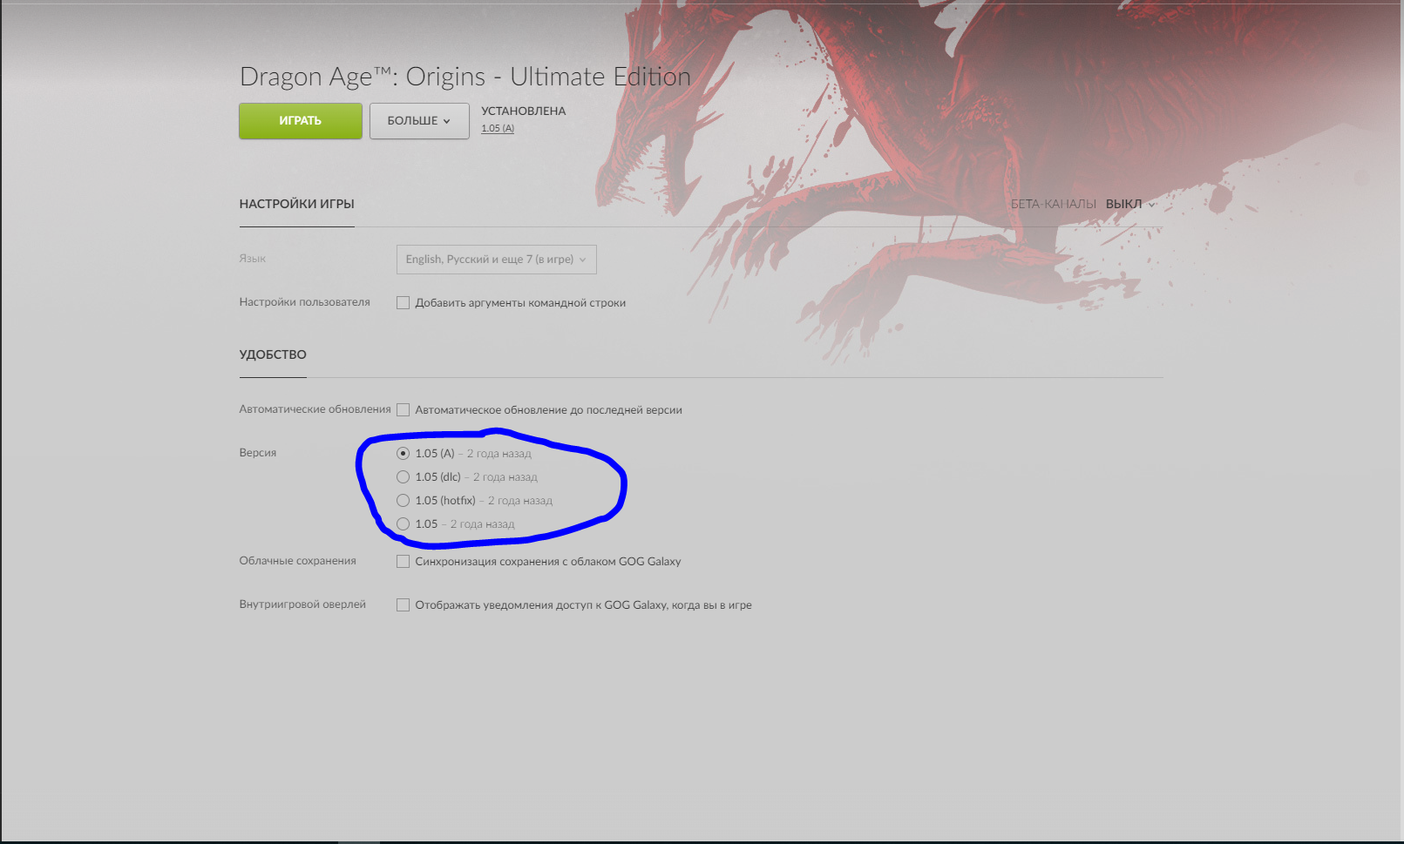Select version 1.05 (A) radio button
Image resolution: width=1404 pixels, height=844 pixels.
[403, 454]
